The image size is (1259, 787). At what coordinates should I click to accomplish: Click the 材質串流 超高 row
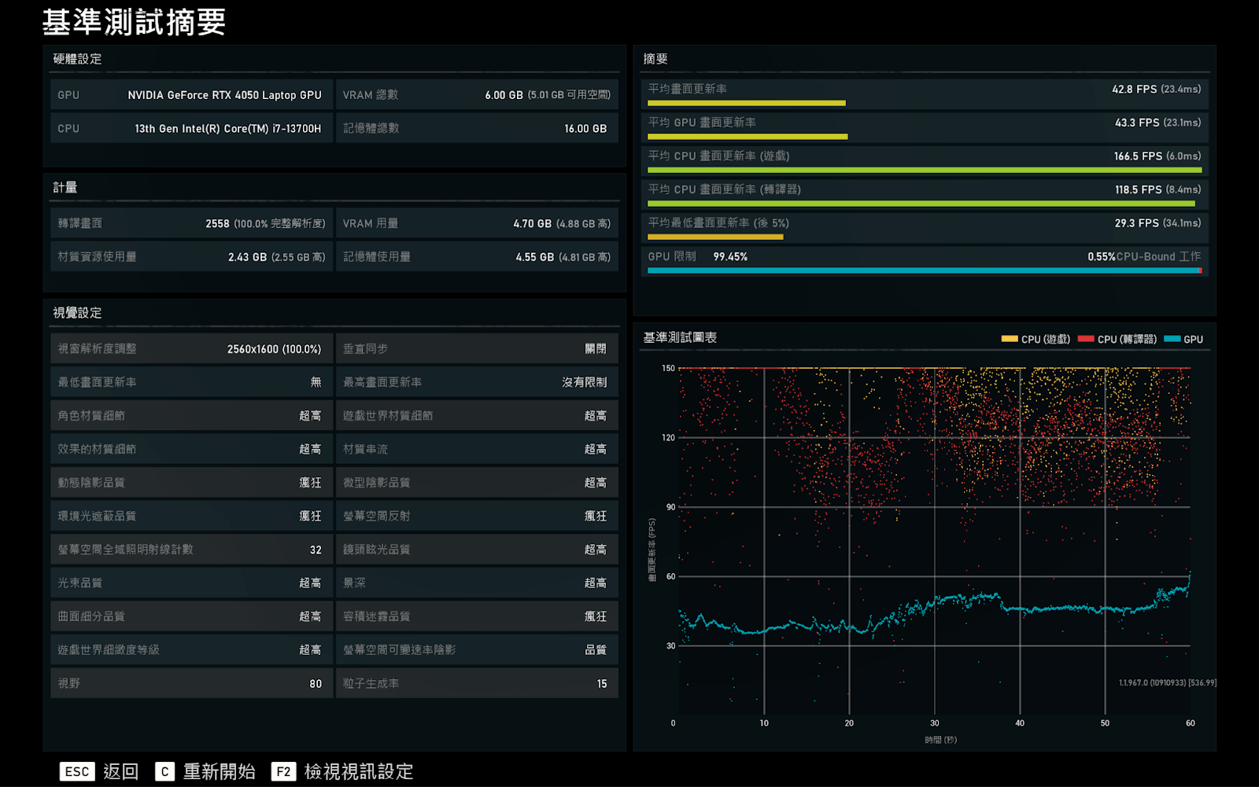pyautogui.click(x=477, y=449)
